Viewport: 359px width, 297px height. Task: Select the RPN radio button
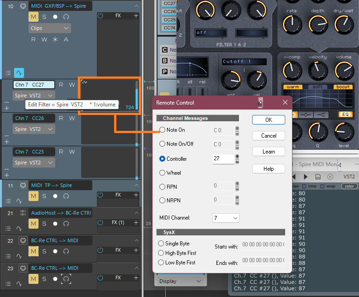tap(162, 187)
